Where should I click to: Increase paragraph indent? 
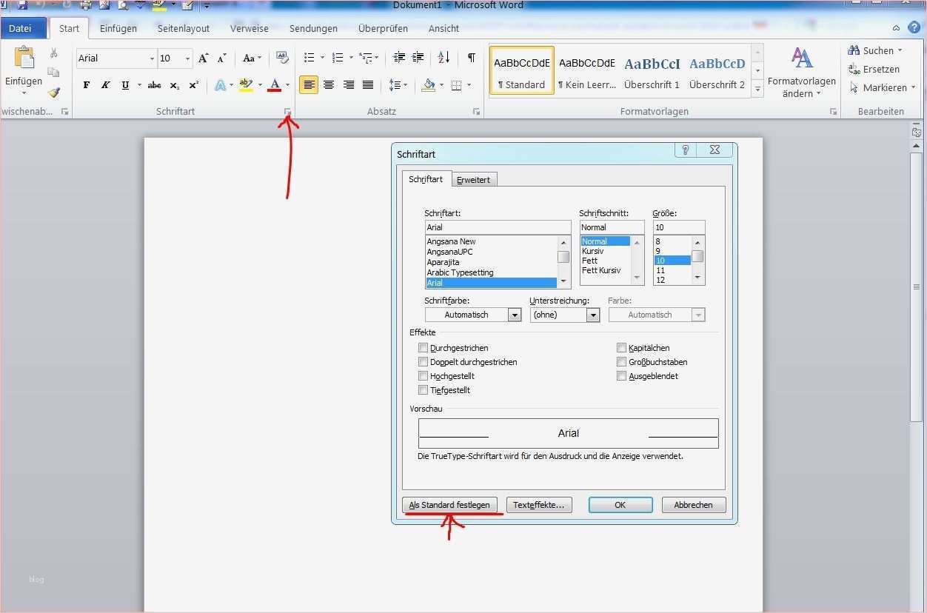[418, 58]
